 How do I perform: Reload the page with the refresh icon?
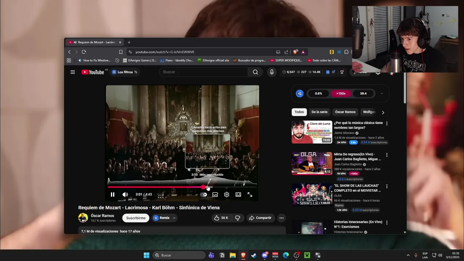84,52
